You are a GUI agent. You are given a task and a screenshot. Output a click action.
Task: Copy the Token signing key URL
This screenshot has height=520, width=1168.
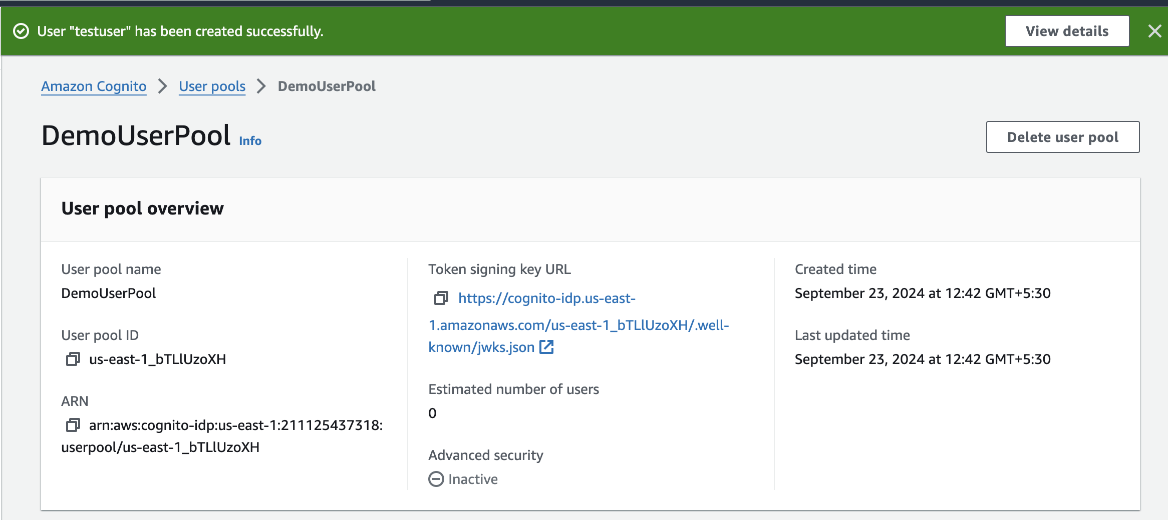coord(441,298)
